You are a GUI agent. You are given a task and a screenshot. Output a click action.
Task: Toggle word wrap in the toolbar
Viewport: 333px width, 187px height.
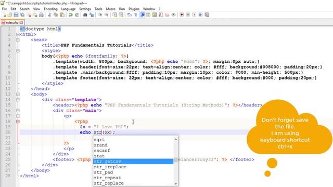[x=130, y=15]
